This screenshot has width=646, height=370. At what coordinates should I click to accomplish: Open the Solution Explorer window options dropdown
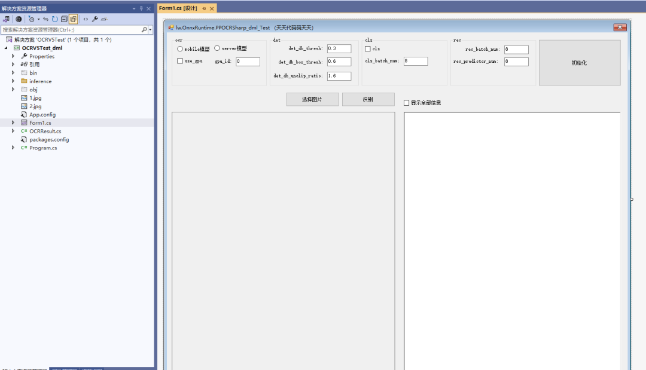[x=134, y=8]
